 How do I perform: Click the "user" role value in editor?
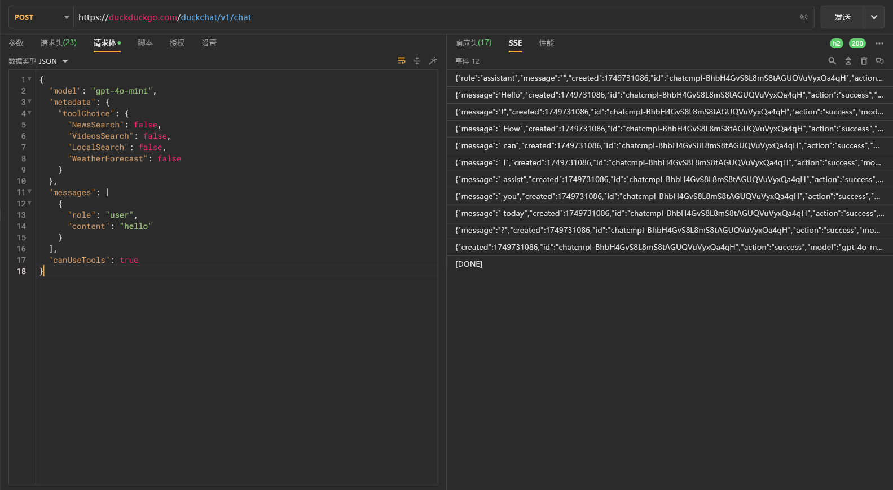click(x=120, y=215)
